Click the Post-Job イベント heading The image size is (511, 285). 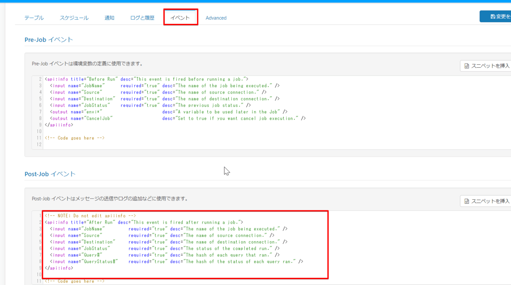point(50,174)
